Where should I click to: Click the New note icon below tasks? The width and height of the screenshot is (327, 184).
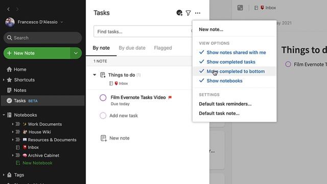tap(103, 138)
